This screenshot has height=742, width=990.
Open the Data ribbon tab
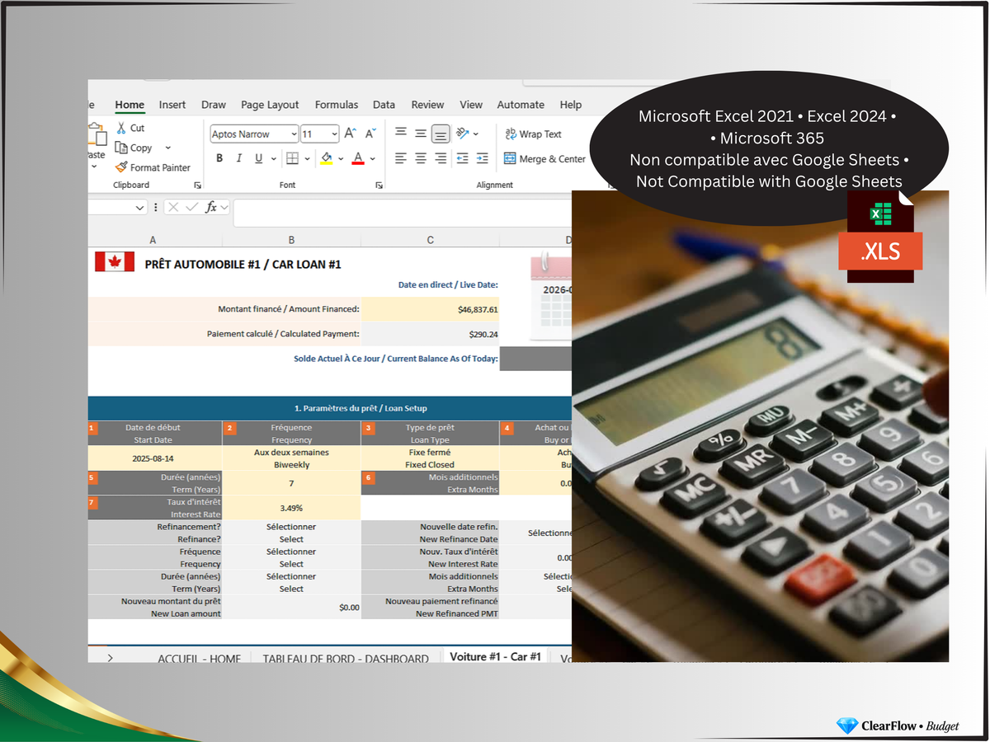384,105
